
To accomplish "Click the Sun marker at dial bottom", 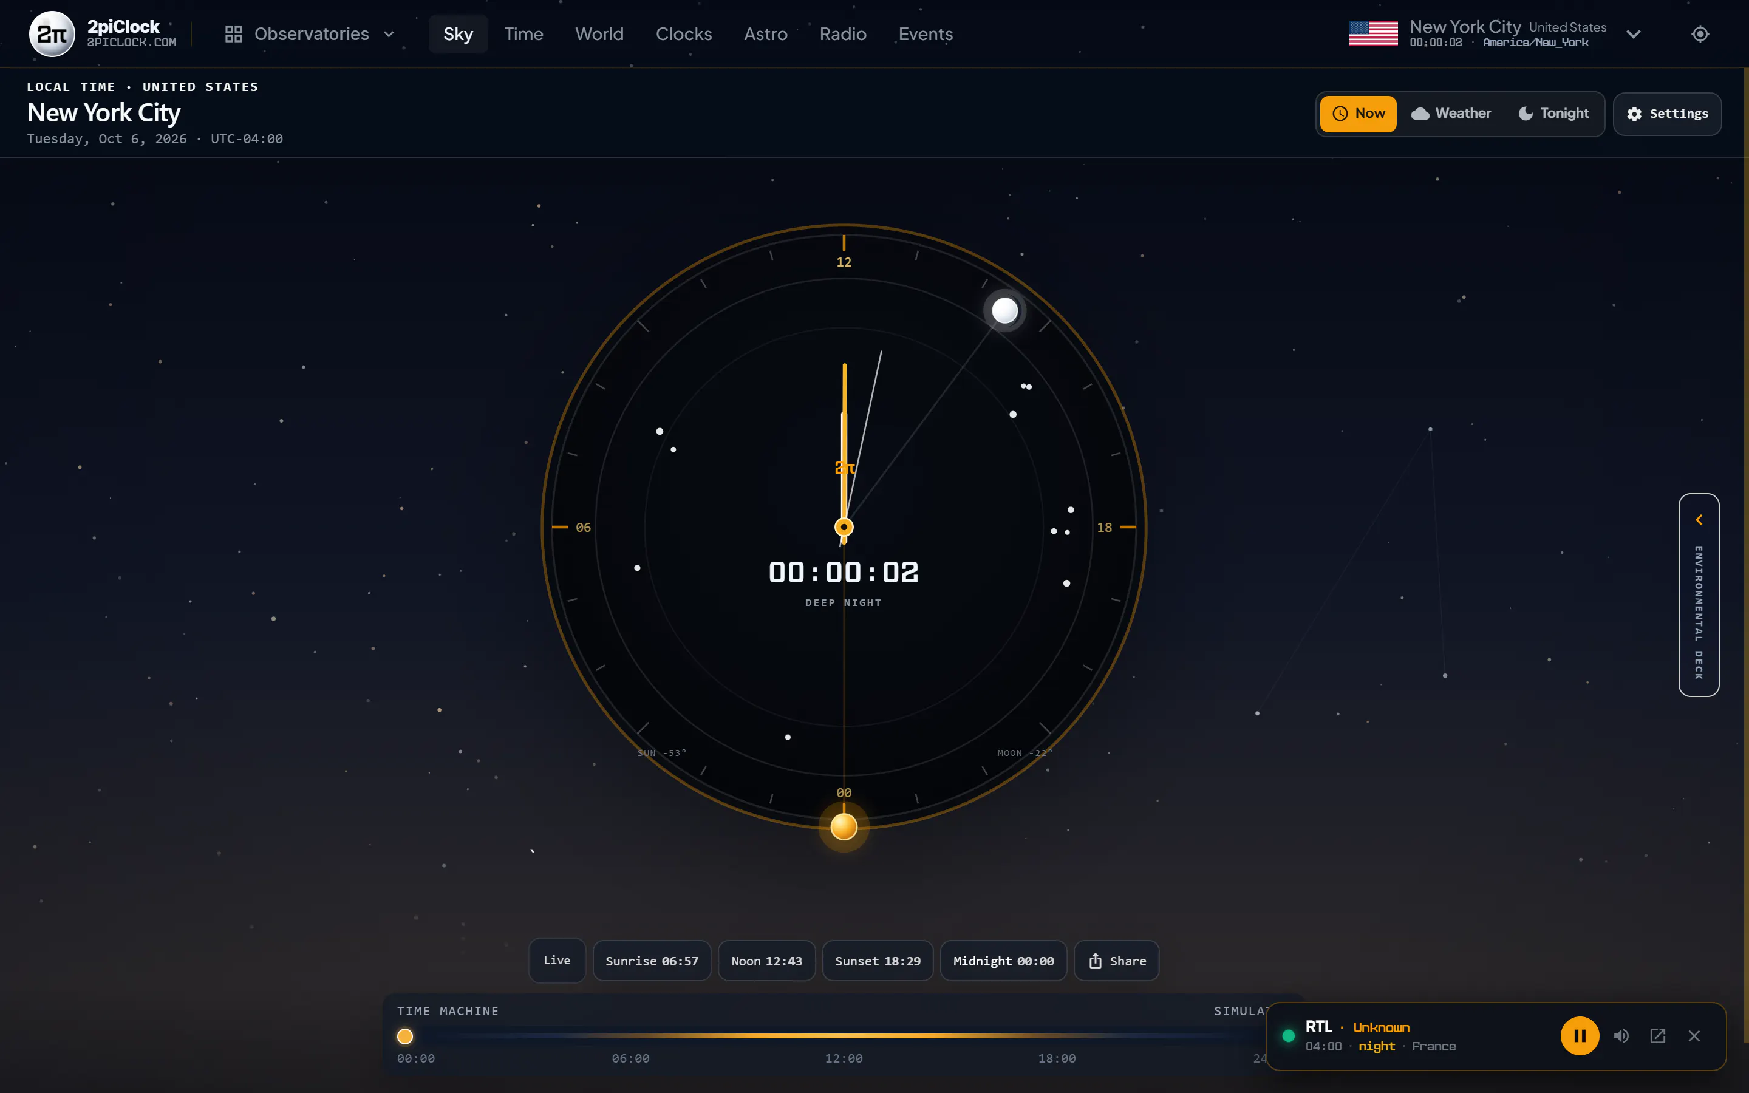I will point(844,826).
